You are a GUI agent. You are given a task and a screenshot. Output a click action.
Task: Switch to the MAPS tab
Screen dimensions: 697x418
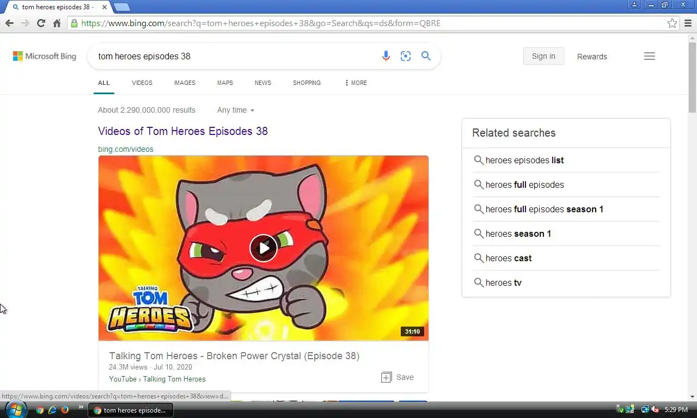(225, 83)
